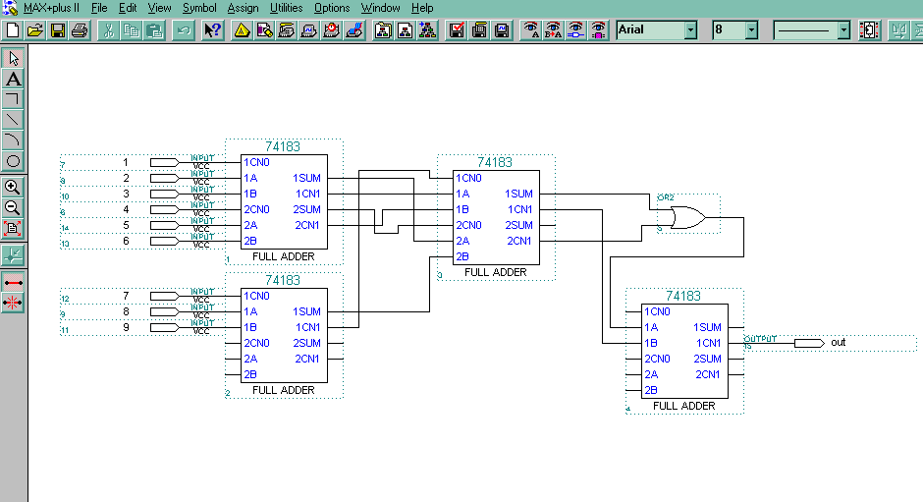Image resolution: width=923 pixels, height=502 pixels.
Task: Click Replace text eye B-to-A icon
Action: [554, 30]
